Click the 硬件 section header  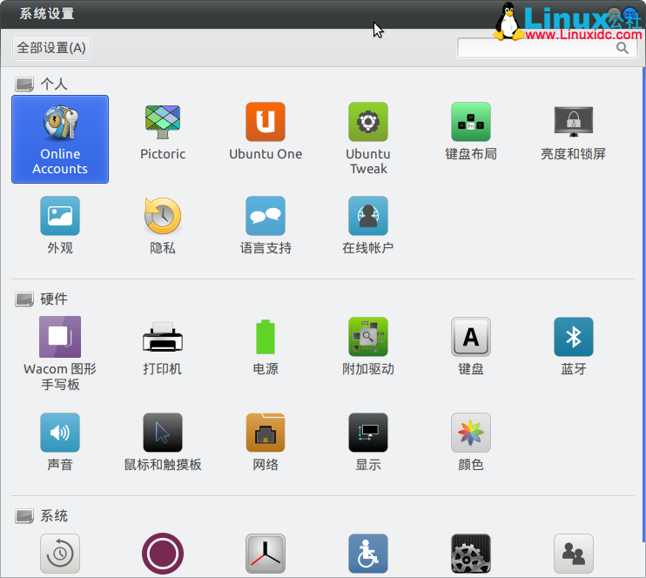[54, 299]
